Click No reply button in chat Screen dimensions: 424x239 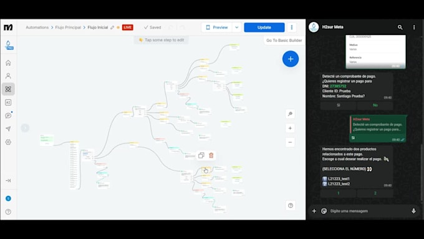375,105
